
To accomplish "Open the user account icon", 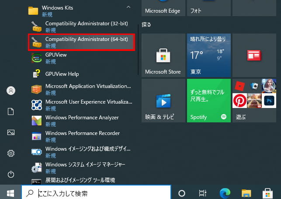I will pyautogui.click(x=11, y=91).
